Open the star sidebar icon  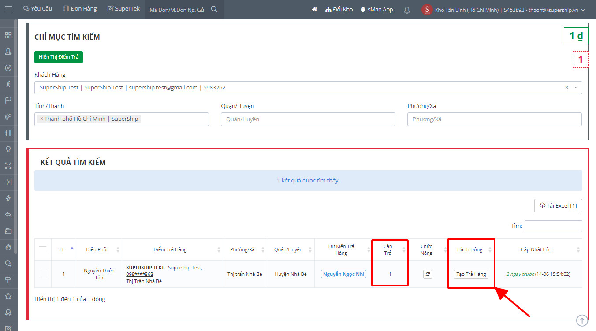coord(8,296)
